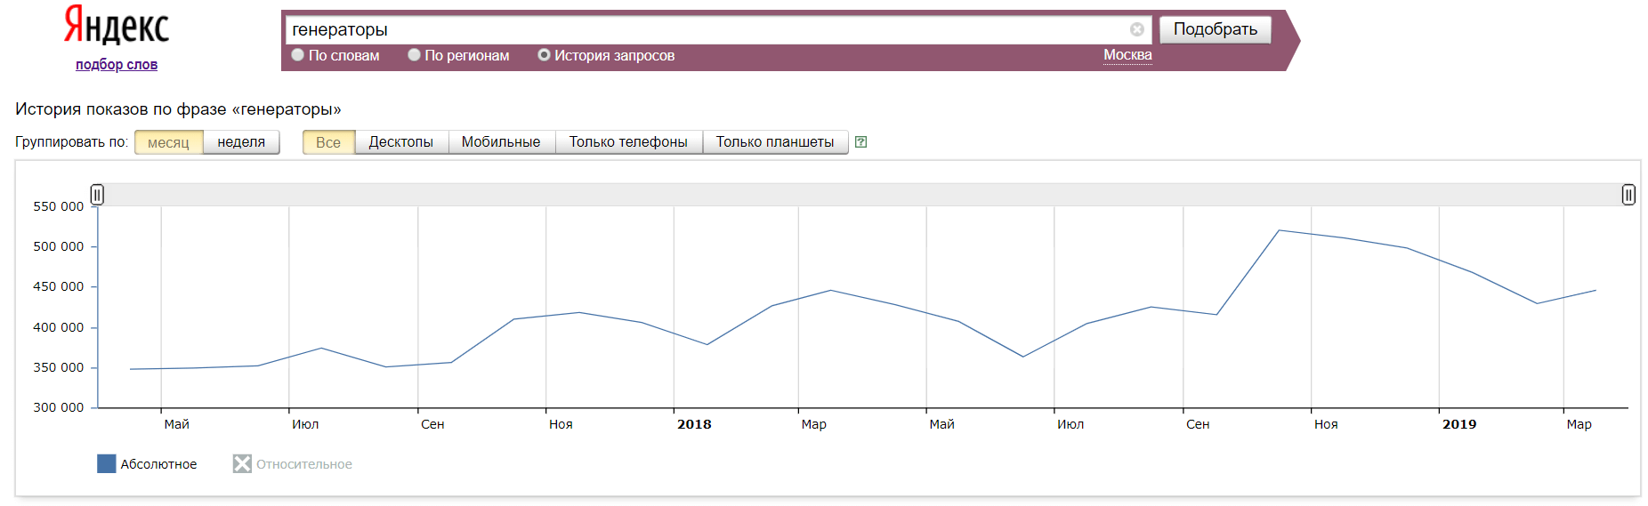Filter by Мобильные devices
Viewport: 1648px width, 506px height.
tap(500, 142)
